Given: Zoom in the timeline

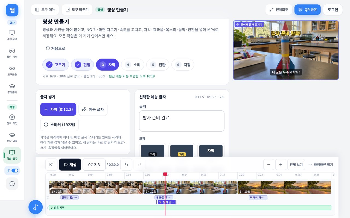Looking at the screenshot, I should [x=281, y=165].
